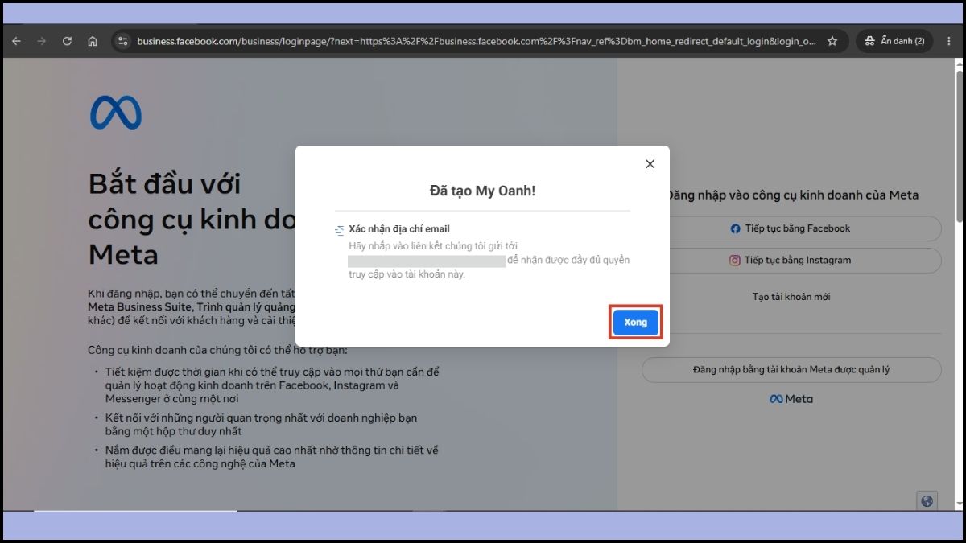Bookmark this page with the star icon
Image resolution: width=966 pixels, height=543 pixels.
832,41
